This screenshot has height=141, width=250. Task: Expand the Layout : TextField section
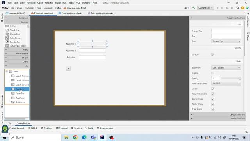tap(218, 114)
